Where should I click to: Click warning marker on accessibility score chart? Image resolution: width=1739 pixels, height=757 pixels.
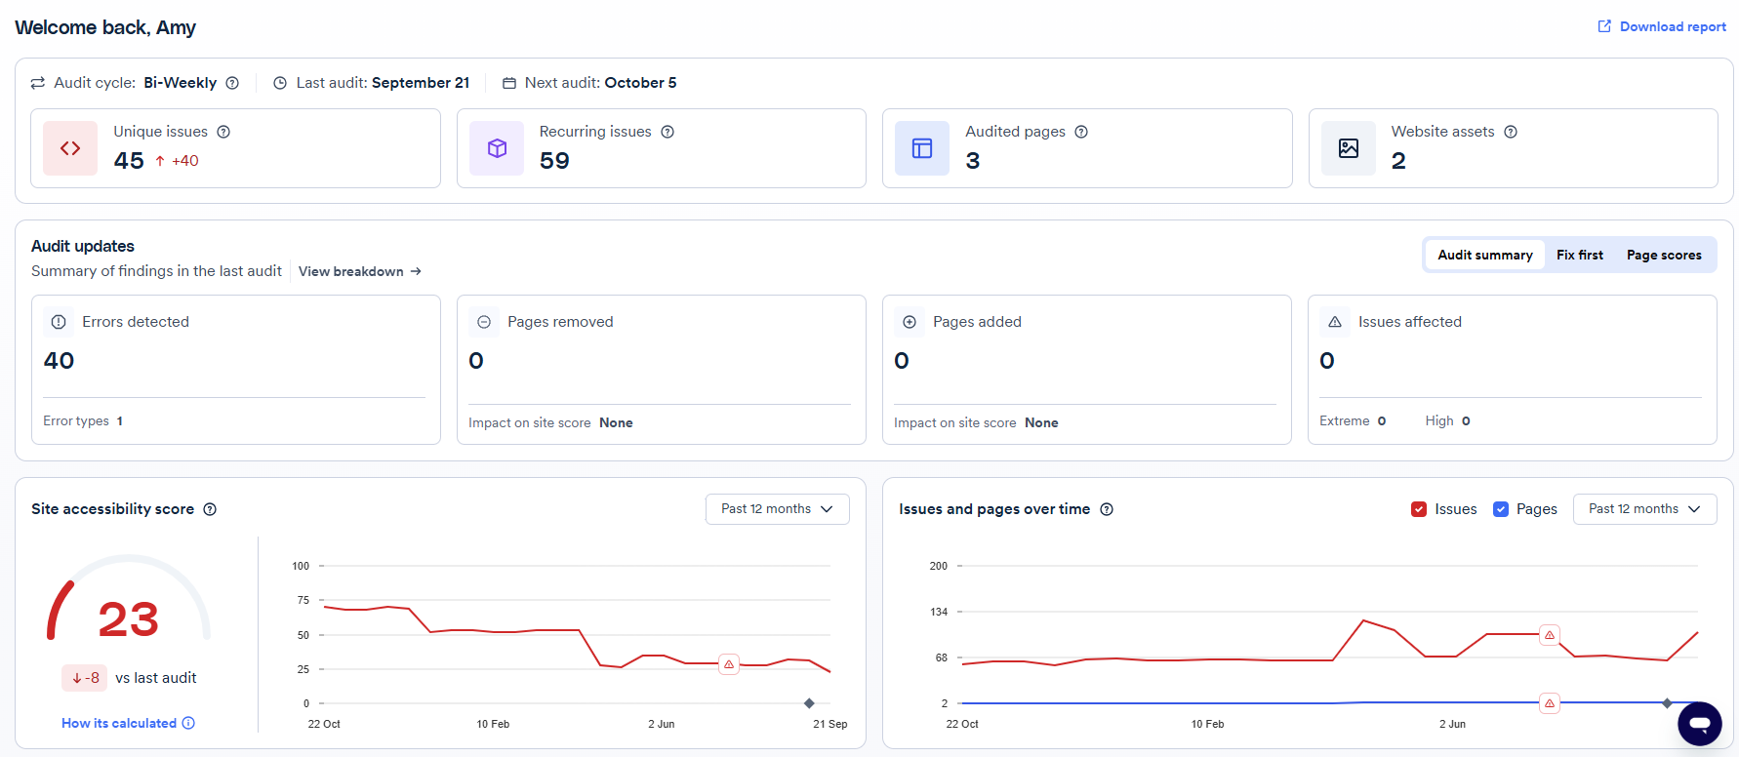(x=729, y=664)
